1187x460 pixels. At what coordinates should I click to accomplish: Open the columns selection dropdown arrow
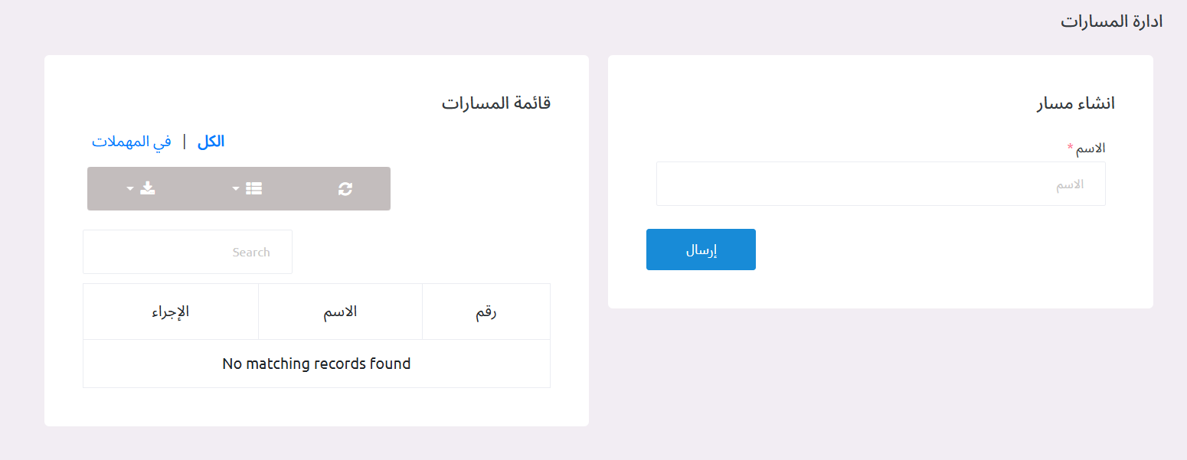pos(237,189)
